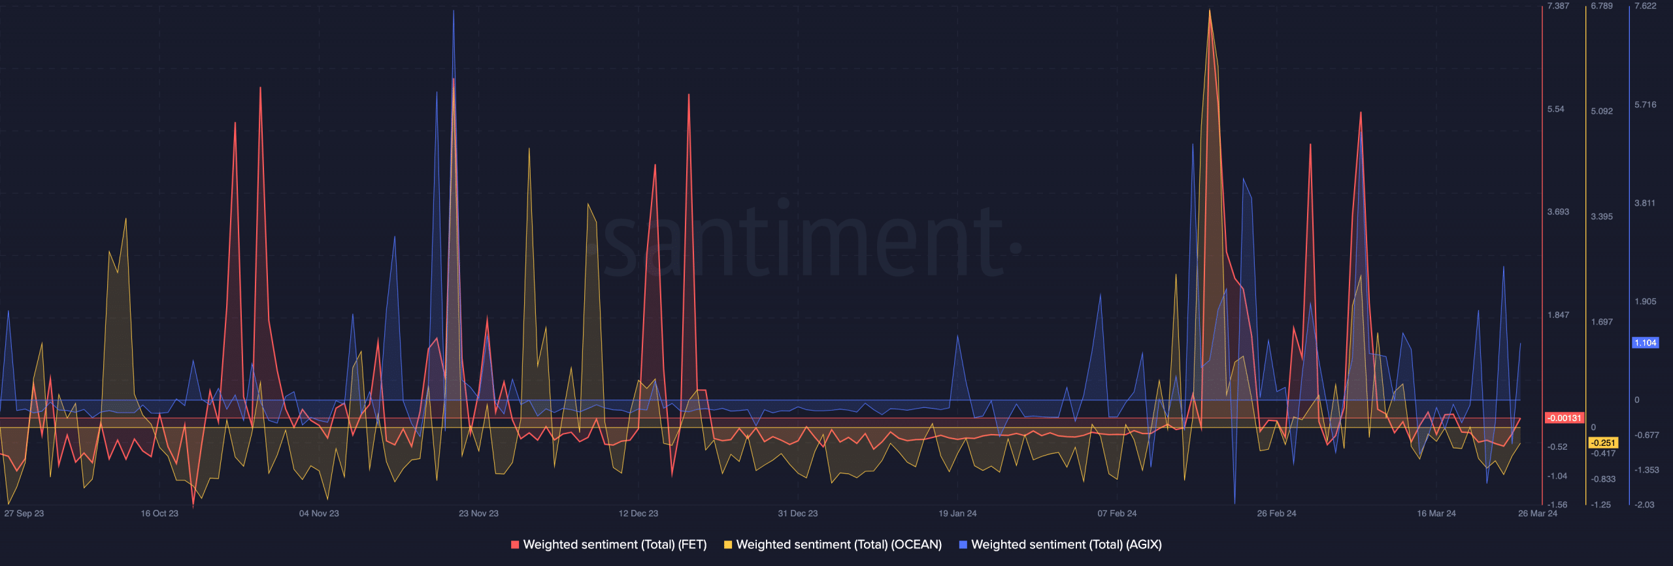Click the 16 Mar 24 date label
The height and width of the screenshot is (566, 1673).
[1436, 513]
